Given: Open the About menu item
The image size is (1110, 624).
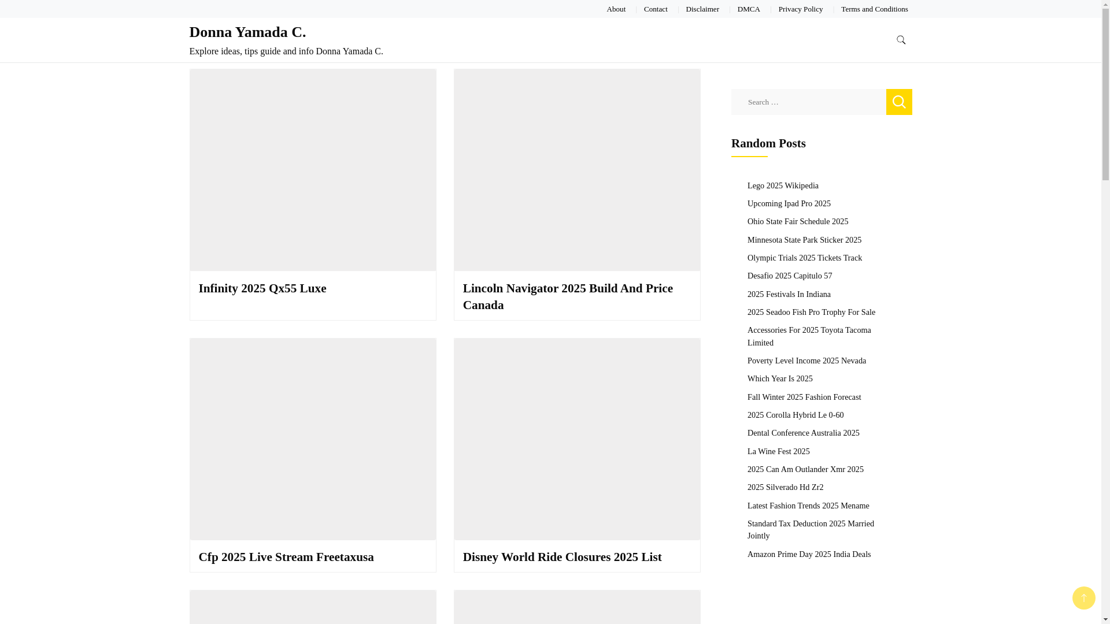Looking at the screenshot, I should pyautogui.click(x=616, y=9).
